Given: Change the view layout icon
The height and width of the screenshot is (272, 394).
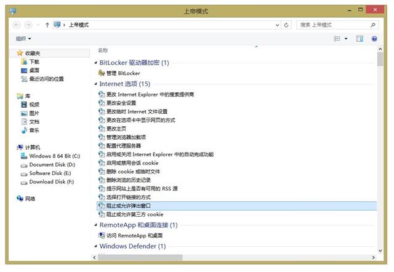Looking at the screenshot, I should coord(337,39).
